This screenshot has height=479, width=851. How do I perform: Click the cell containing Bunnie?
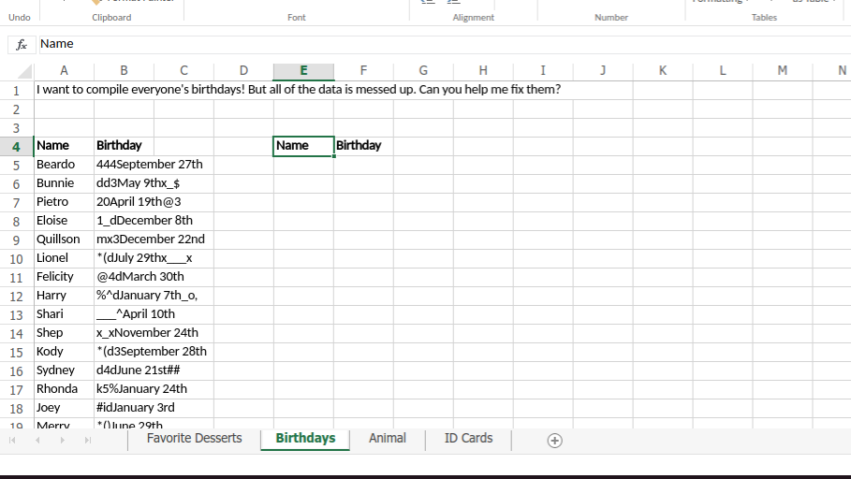coord(64,183)
